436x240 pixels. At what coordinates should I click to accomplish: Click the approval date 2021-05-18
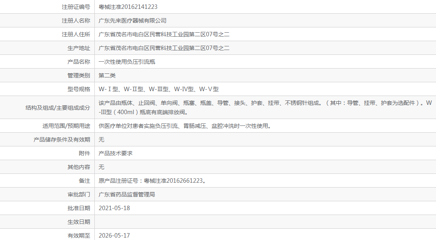coord(114,208)
